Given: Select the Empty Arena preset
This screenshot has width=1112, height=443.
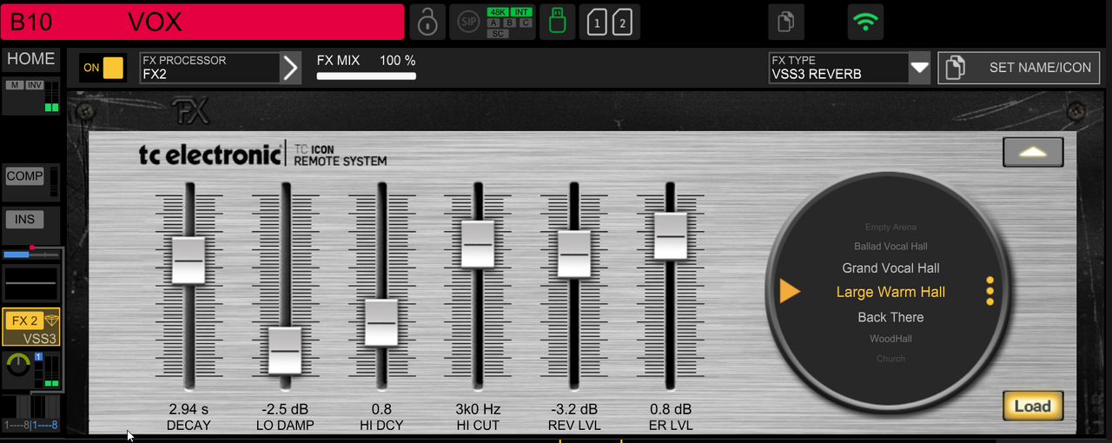Looking at the screenshot, I should tap(890, 228).
